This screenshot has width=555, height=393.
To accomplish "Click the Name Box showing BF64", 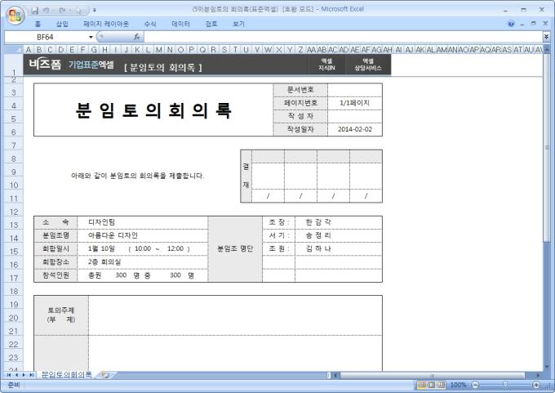I will [x=46, y=37].
